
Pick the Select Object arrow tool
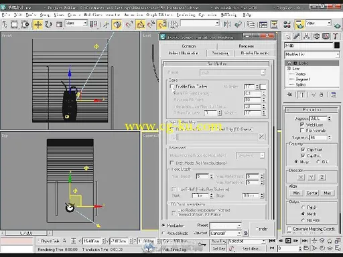(x=5, y=24)
